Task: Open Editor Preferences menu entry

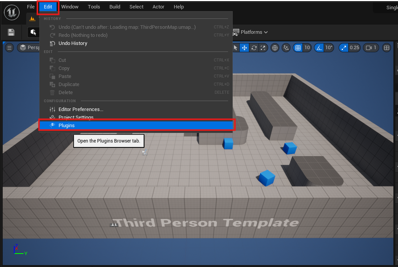Action: (x=81, y=109)
